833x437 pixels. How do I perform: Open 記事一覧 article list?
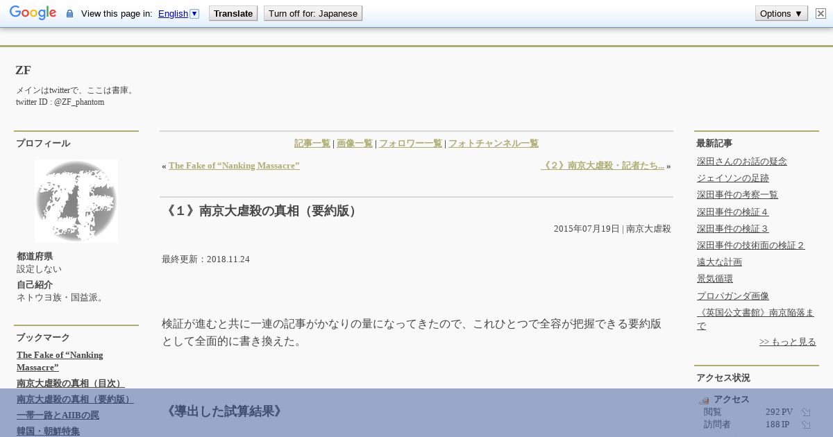point(312,144)
